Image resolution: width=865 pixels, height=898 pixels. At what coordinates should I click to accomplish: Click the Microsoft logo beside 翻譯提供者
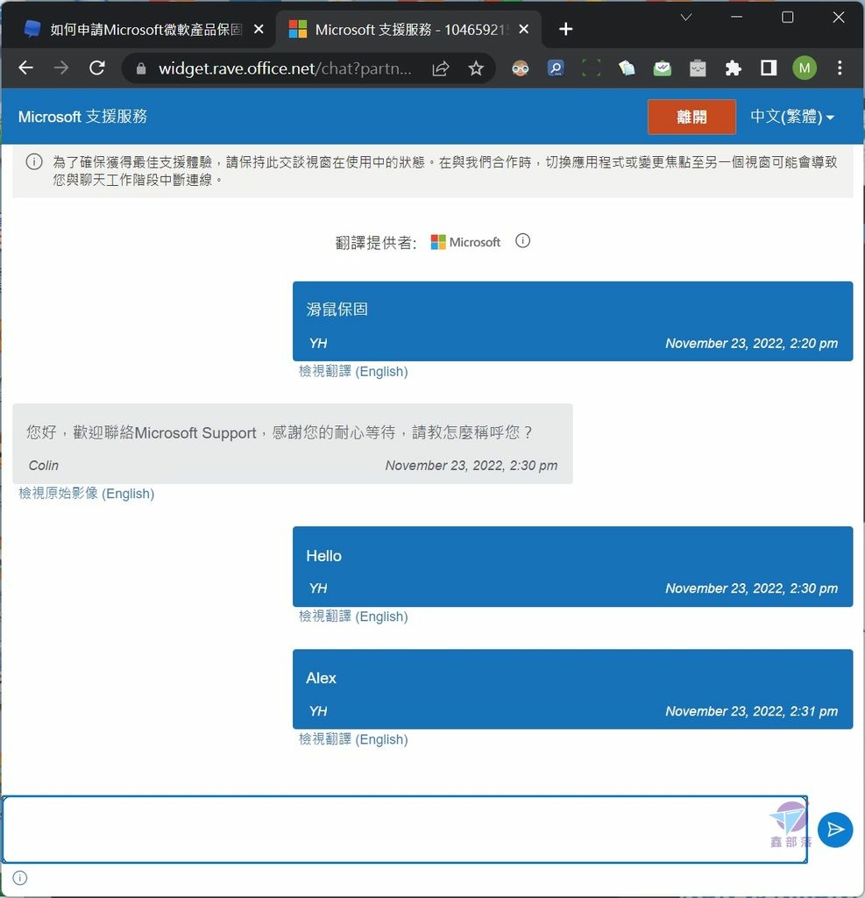tap(465, 242)
